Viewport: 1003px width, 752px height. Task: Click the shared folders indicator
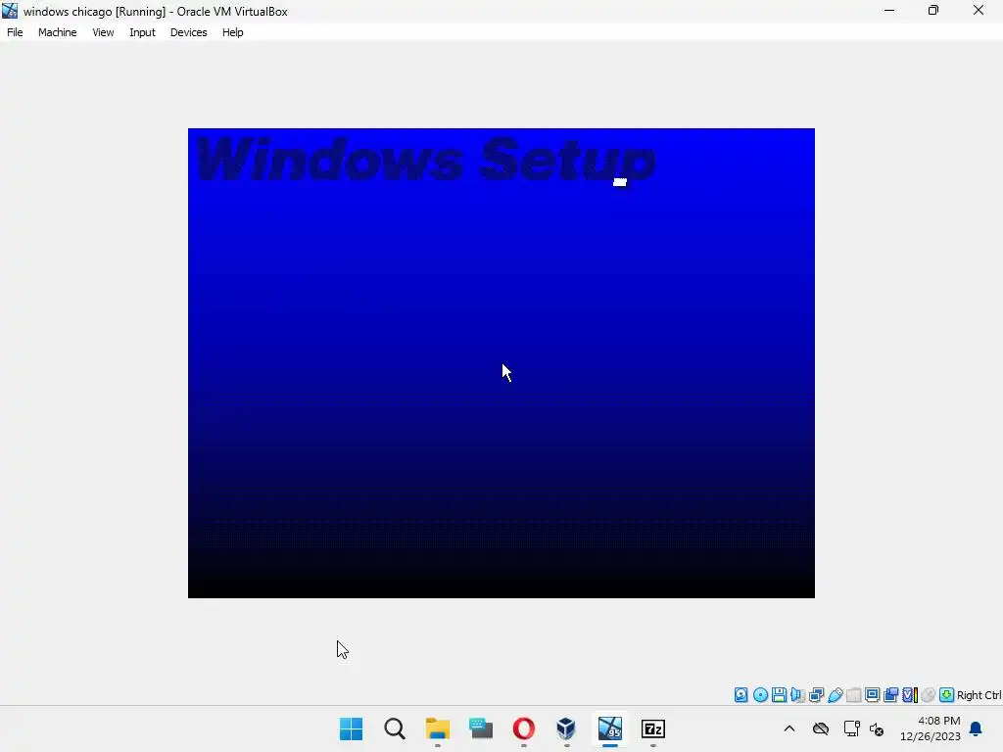[854, 695]
